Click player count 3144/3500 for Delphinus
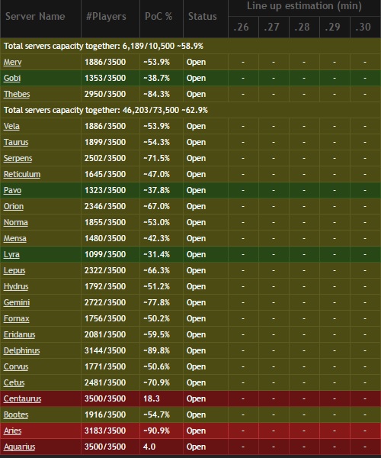 pos(105,351)
